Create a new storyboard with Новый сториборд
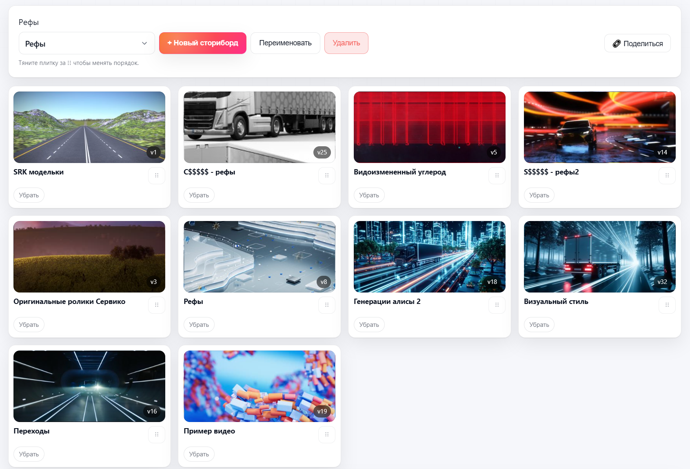 click(x=203, y=43)
